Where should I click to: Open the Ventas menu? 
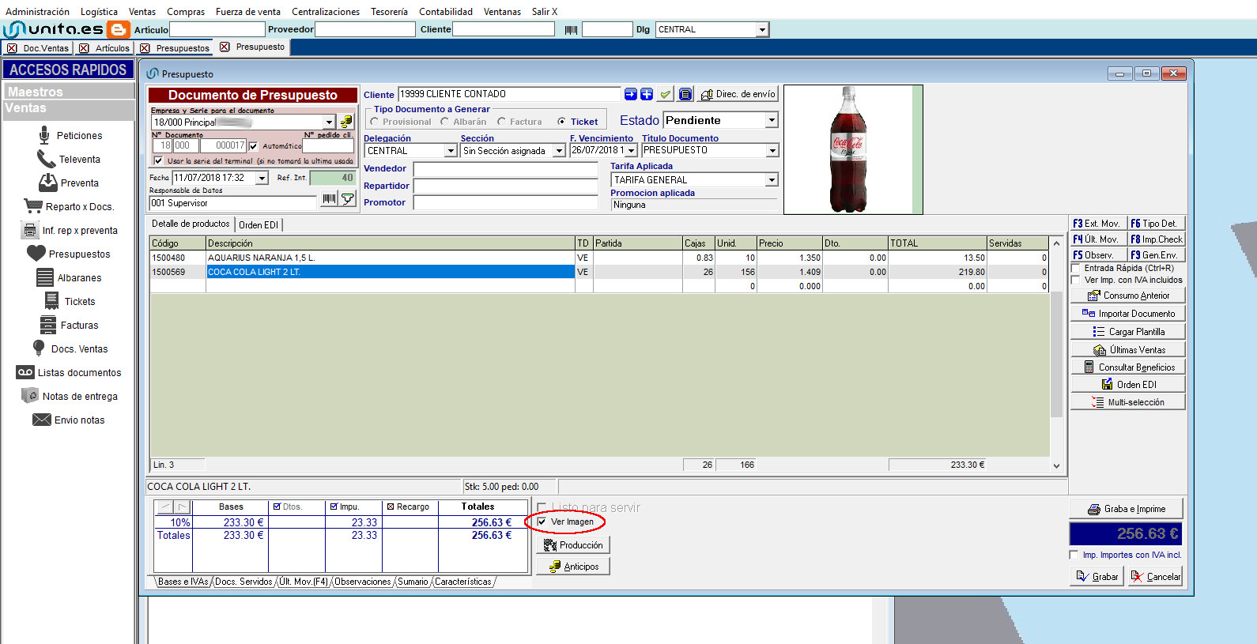pyautogui.click(x=142, y=12)
